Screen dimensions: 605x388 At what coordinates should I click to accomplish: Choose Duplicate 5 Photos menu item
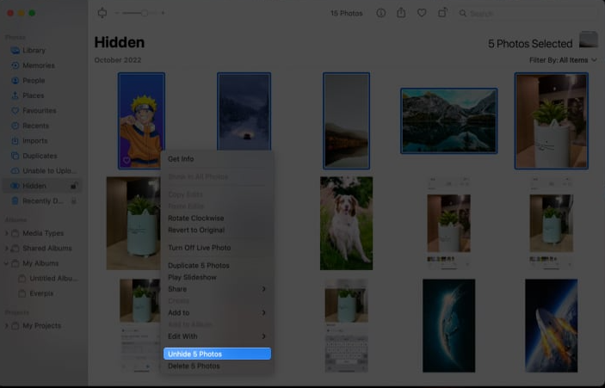point(217,266)
